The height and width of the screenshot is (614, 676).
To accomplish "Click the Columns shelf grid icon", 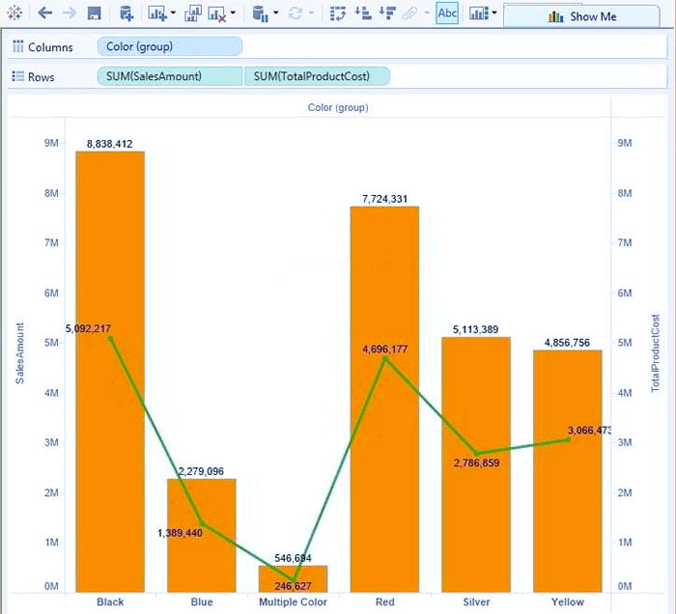I will (x=18, y=46).
